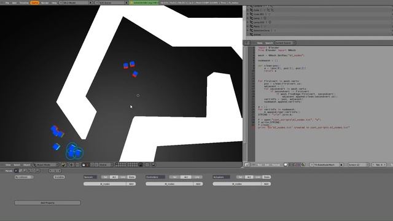
Task: Click the AI_nodes object button under Actuators
Action: tap(237, 184)
